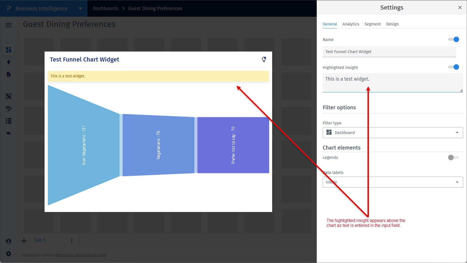This screenshot has height=263, width=467.
Task: Open the #Business Intelligence v958 link
Action: pos(81,255)
